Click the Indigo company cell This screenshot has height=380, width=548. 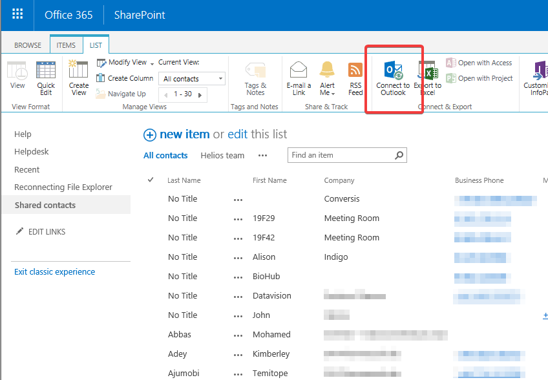[x=336, y=257]
